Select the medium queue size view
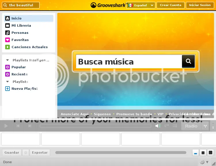 coord(203,153)
